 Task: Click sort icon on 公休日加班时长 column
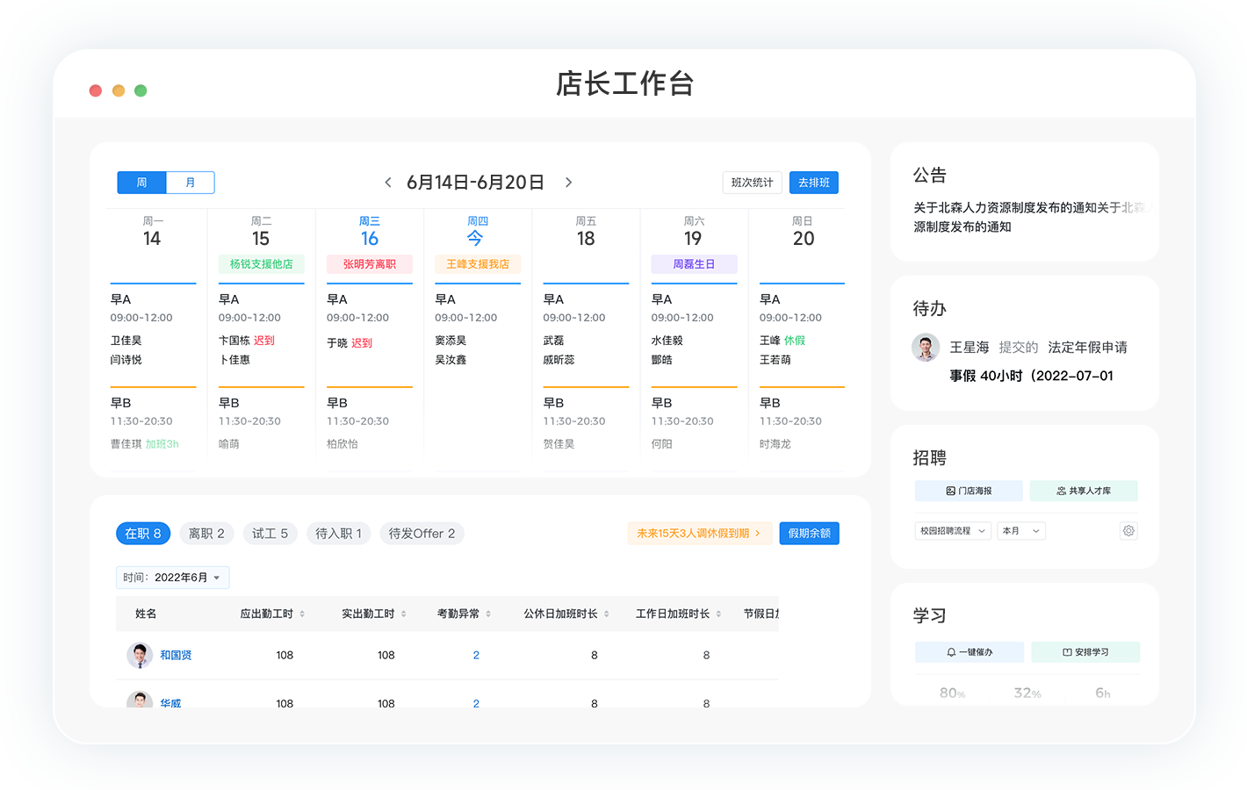607,614
